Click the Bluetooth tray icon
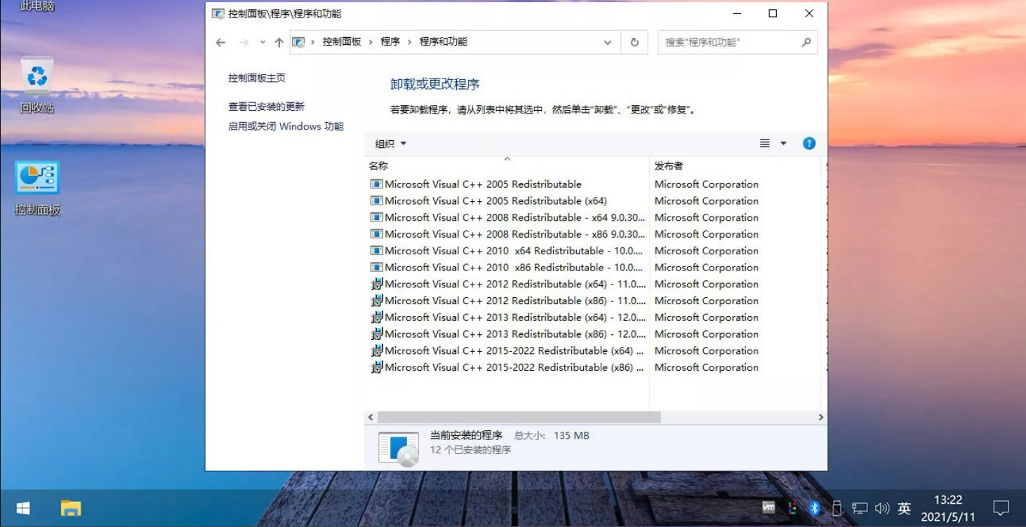 point(814,508)
